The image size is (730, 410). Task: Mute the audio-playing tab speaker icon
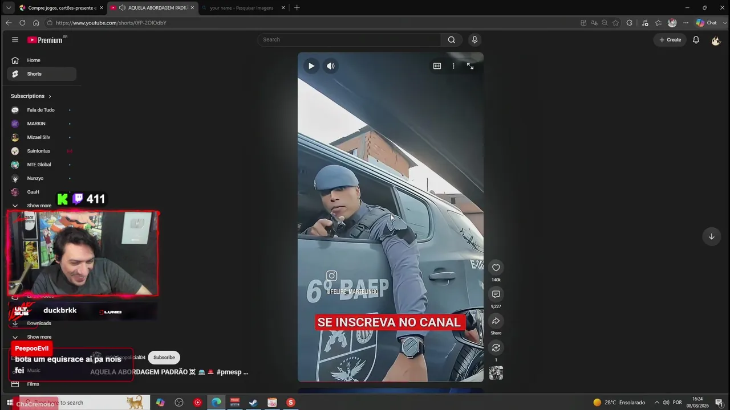(122, 8)
